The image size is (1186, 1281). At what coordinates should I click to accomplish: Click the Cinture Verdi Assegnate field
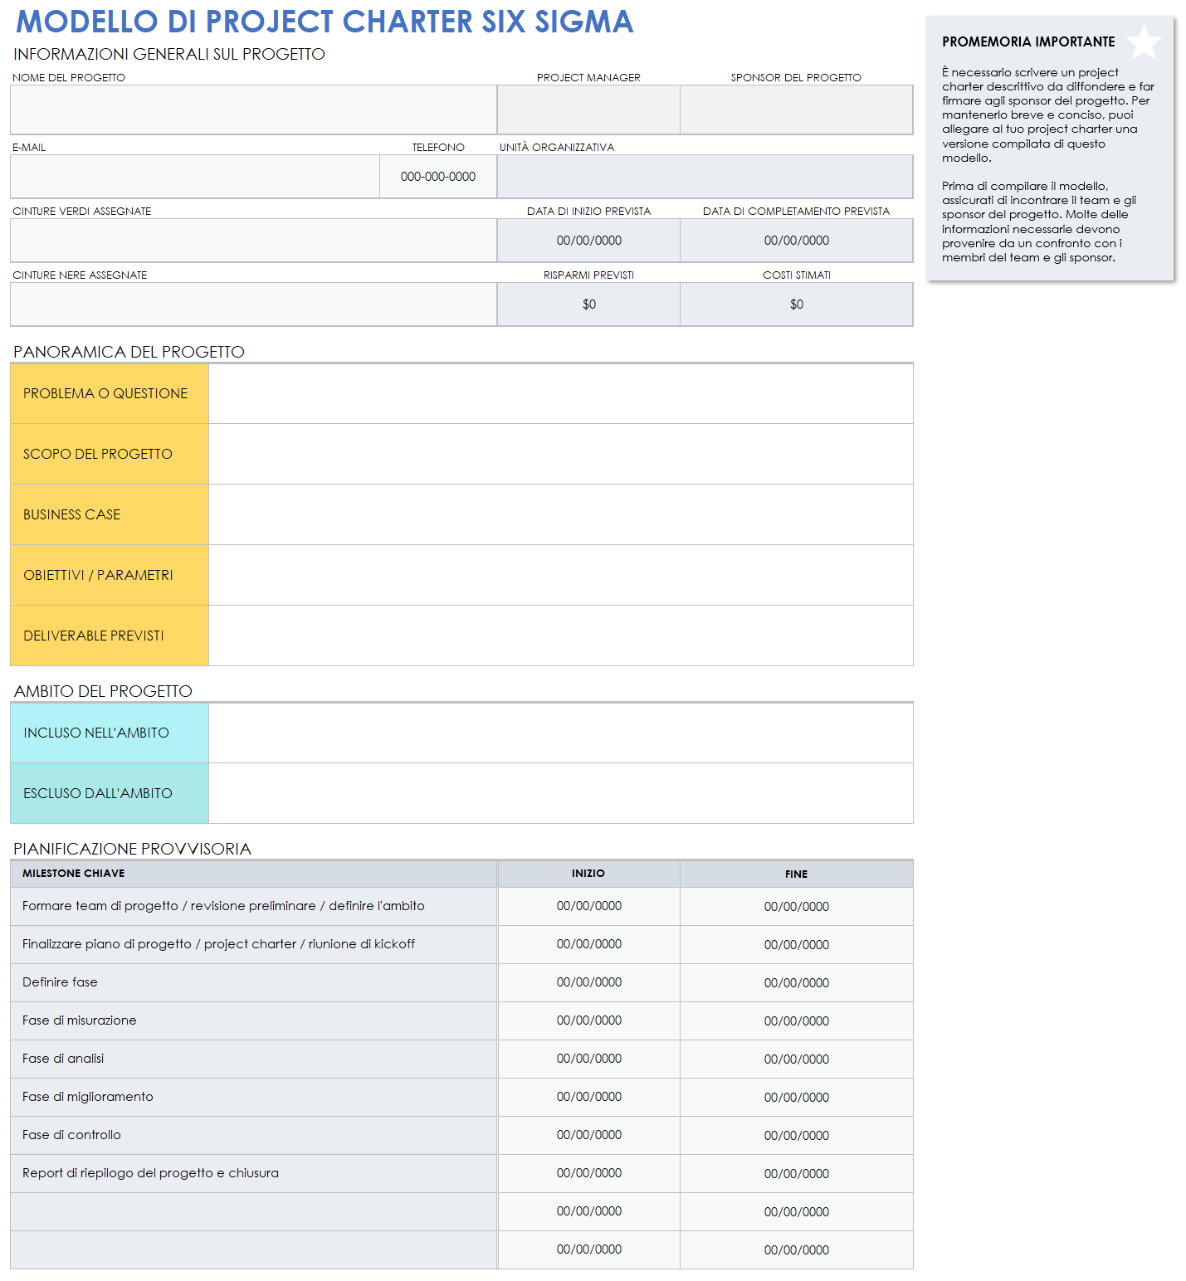tap(253, 241)
